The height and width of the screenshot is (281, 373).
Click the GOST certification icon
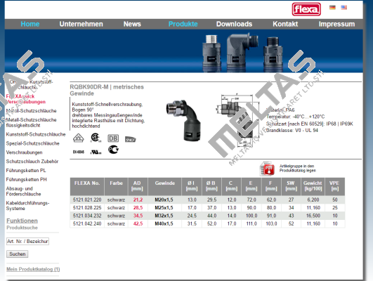pyautogui.click(x=113, y=150)
